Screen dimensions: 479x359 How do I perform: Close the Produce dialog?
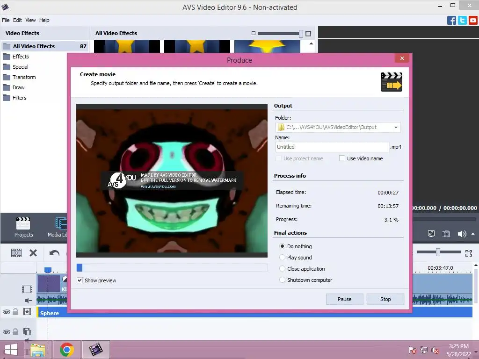(402, 58)
